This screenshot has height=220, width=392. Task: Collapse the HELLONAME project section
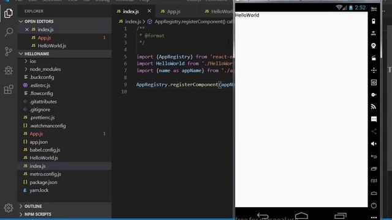point(65,54)
